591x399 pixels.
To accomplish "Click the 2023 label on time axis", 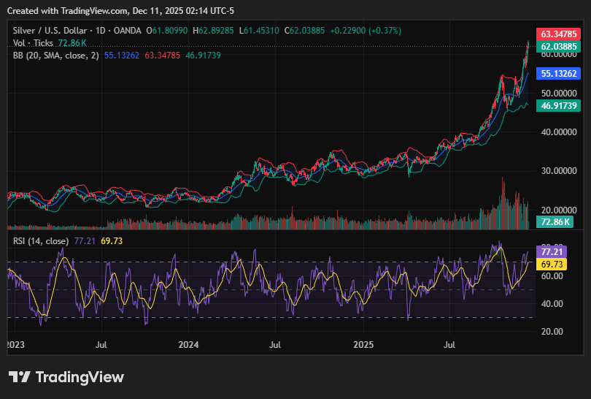I will point(15,344).
